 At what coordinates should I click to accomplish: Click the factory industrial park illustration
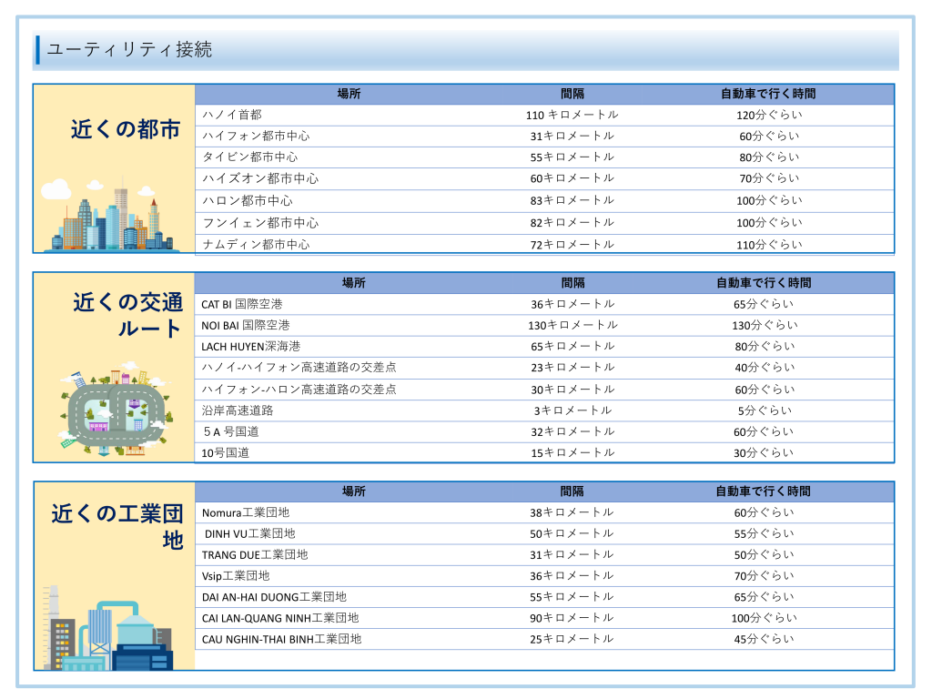coord(107,629)
